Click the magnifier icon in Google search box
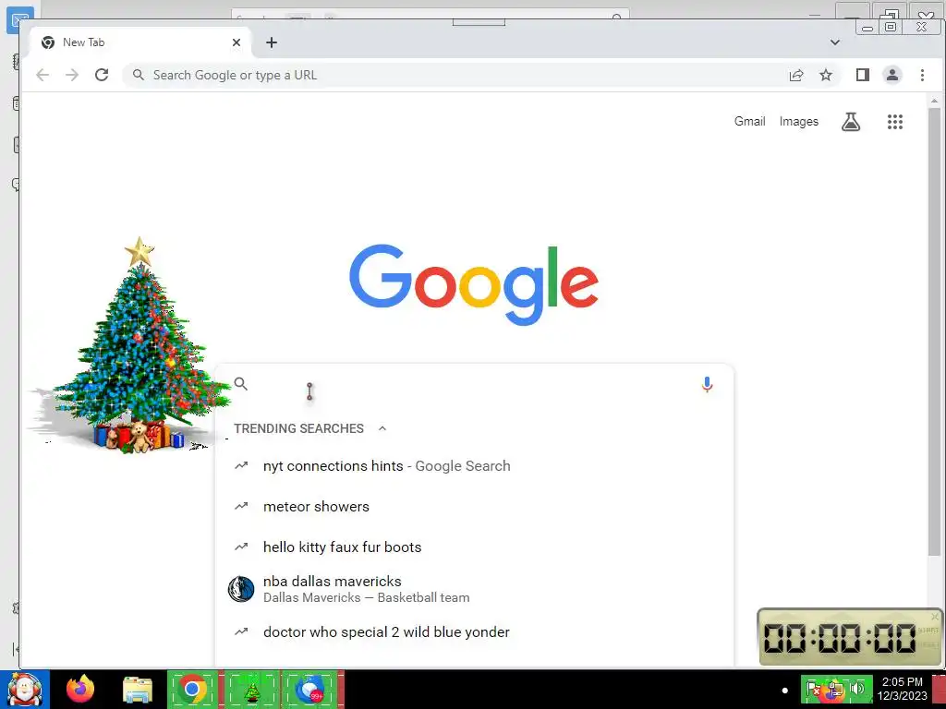The image size is (946, 709). (241, 383)
